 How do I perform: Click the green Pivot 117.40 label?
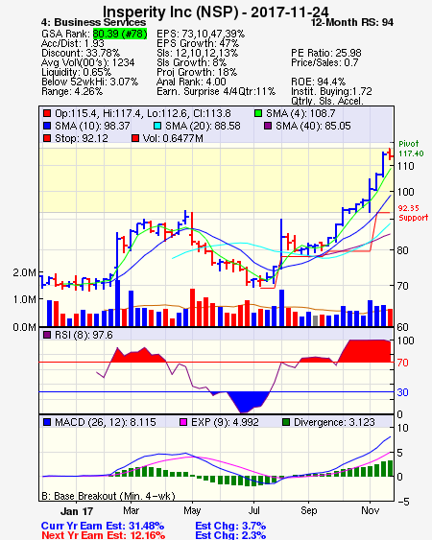[x=411, y=149]
